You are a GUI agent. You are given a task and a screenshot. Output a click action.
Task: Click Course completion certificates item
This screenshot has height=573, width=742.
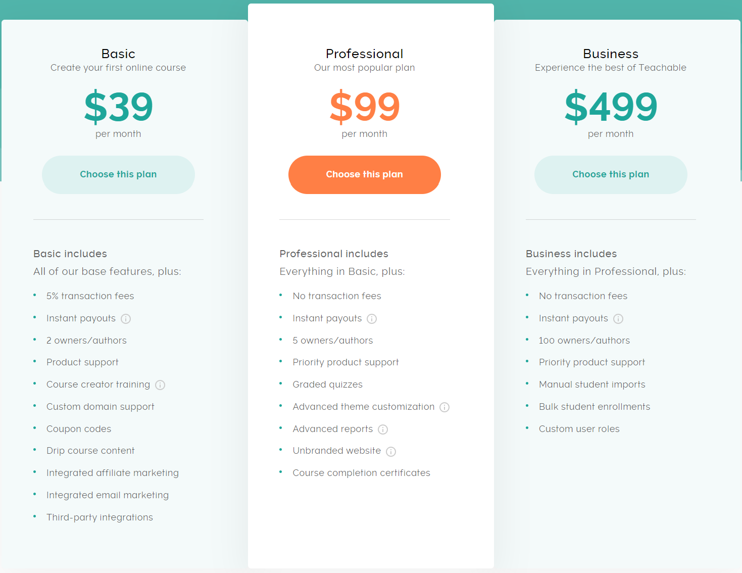pos(361,473)
